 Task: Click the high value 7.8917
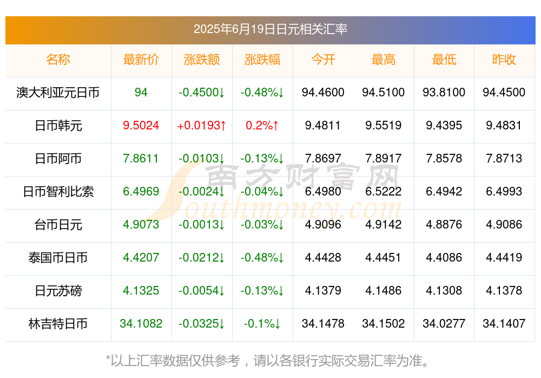(x=384, y=159)
